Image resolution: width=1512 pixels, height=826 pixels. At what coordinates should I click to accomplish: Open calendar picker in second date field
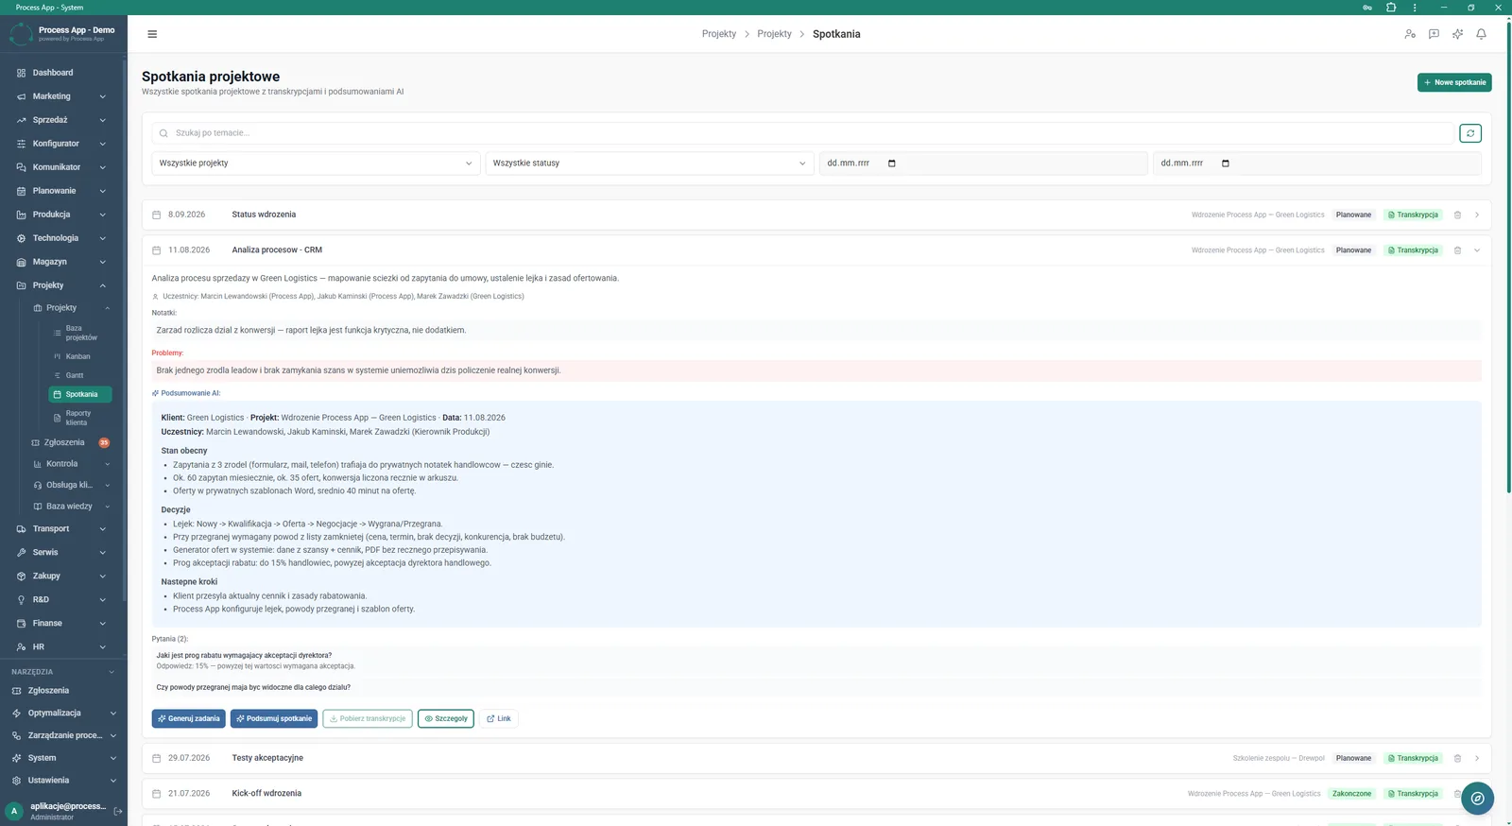coord(1226,163)
